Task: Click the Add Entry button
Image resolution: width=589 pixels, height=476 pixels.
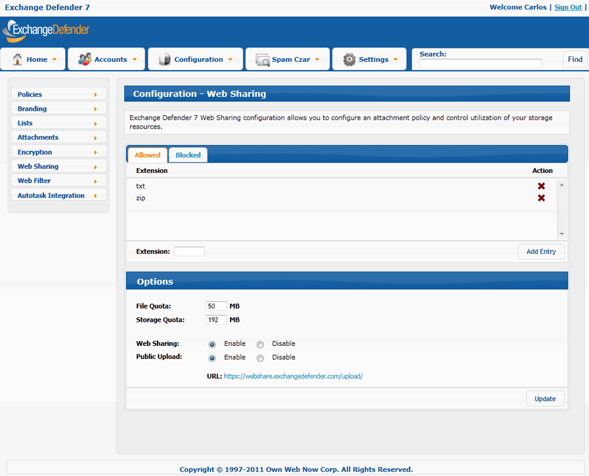Action: coord(541,252)
